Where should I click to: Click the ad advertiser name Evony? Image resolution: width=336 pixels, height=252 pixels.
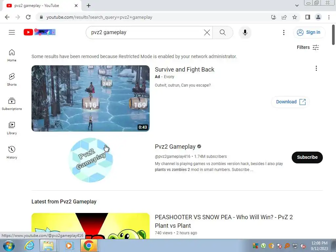(x=169, y=77)
